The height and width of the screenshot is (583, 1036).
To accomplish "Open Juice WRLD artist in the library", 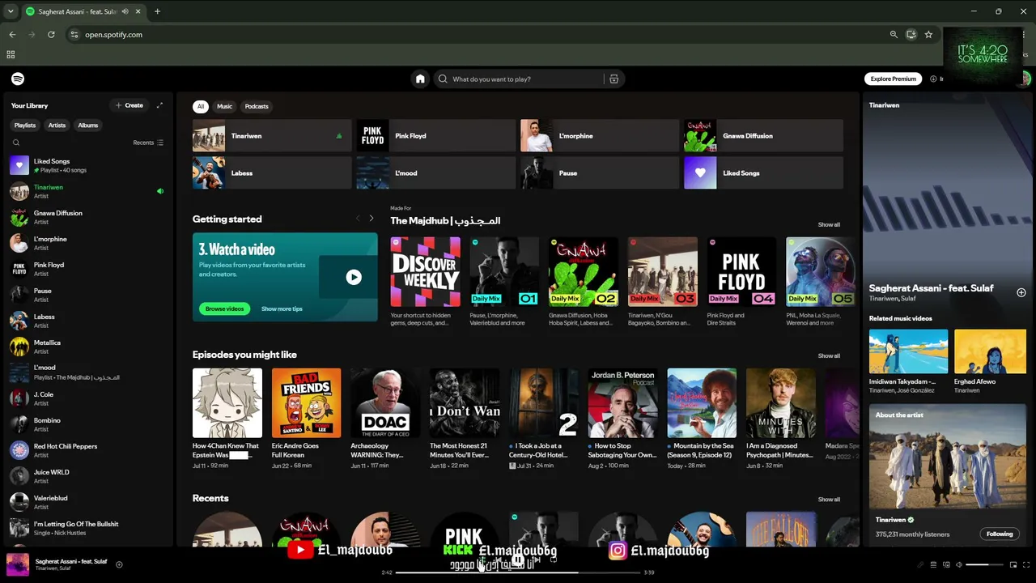I will click(x=87, y=476).
